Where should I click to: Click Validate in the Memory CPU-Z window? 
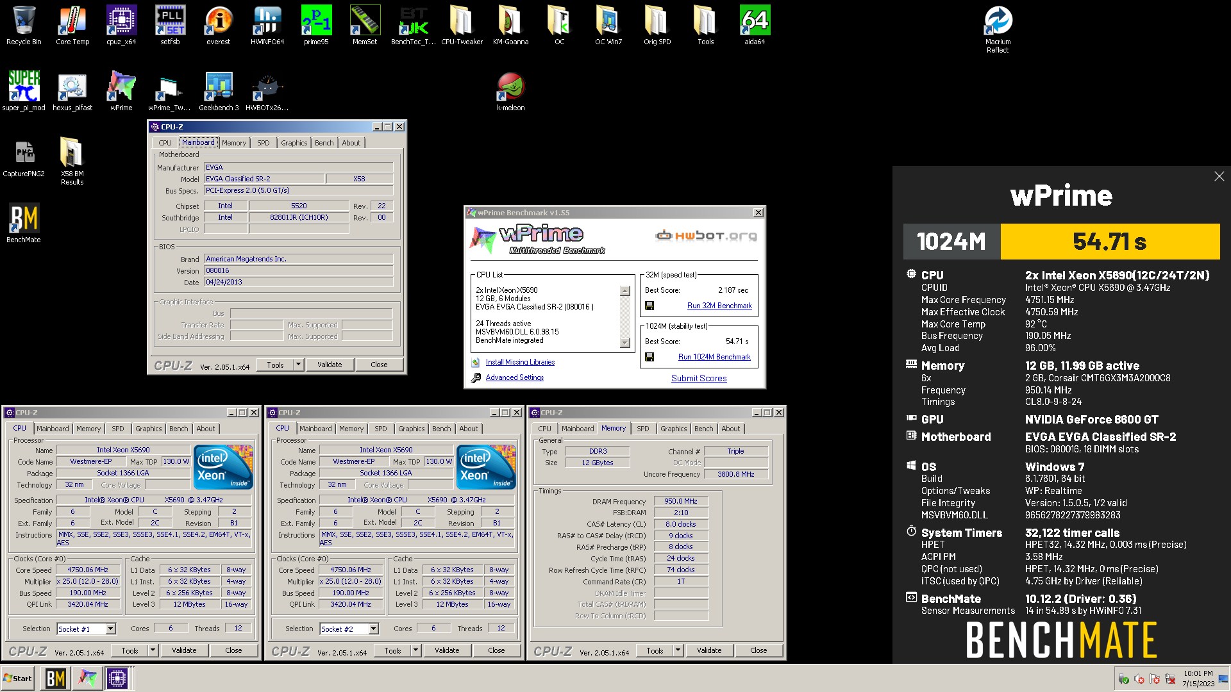tap(709, 650)
